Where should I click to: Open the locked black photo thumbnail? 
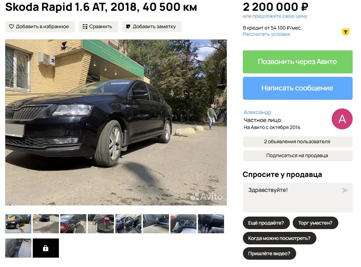coord(46,248)
